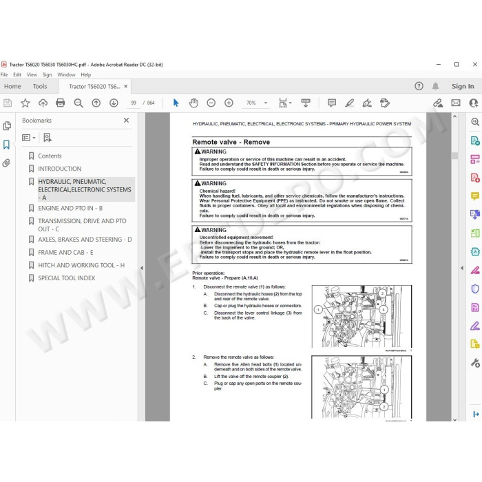This screenshot has width=482, height=482.
Task: Click the Stamp tool icon
Action: point(384,103)
